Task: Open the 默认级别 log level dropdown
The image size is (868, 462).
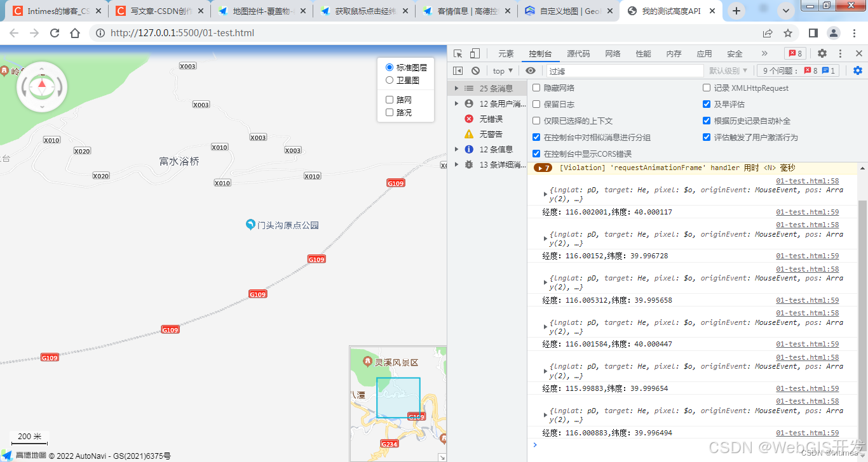Action: (x=728, y=70)
